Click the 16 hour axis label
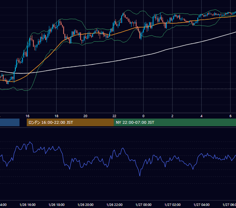Viewport: 236px width, 208px height. [27, 116]
